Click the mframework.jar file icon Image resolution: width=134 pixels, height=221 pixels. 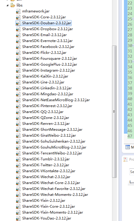[18, 11]
